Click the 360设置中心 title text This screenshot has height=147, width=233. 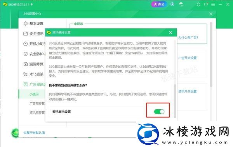pos(32,14)
